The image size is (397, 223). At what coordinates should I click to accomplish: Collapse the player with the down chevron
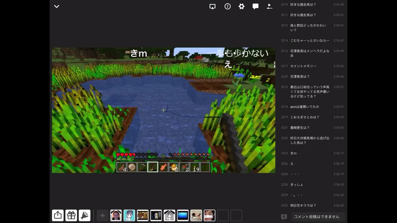tap(57, 6)
